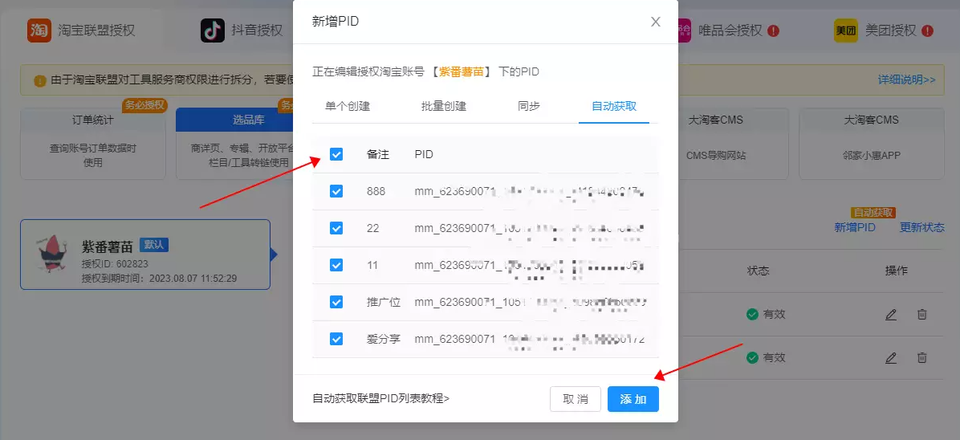
Task: Close the 新增PID dialog with X
Action: [x=656, y=22]
